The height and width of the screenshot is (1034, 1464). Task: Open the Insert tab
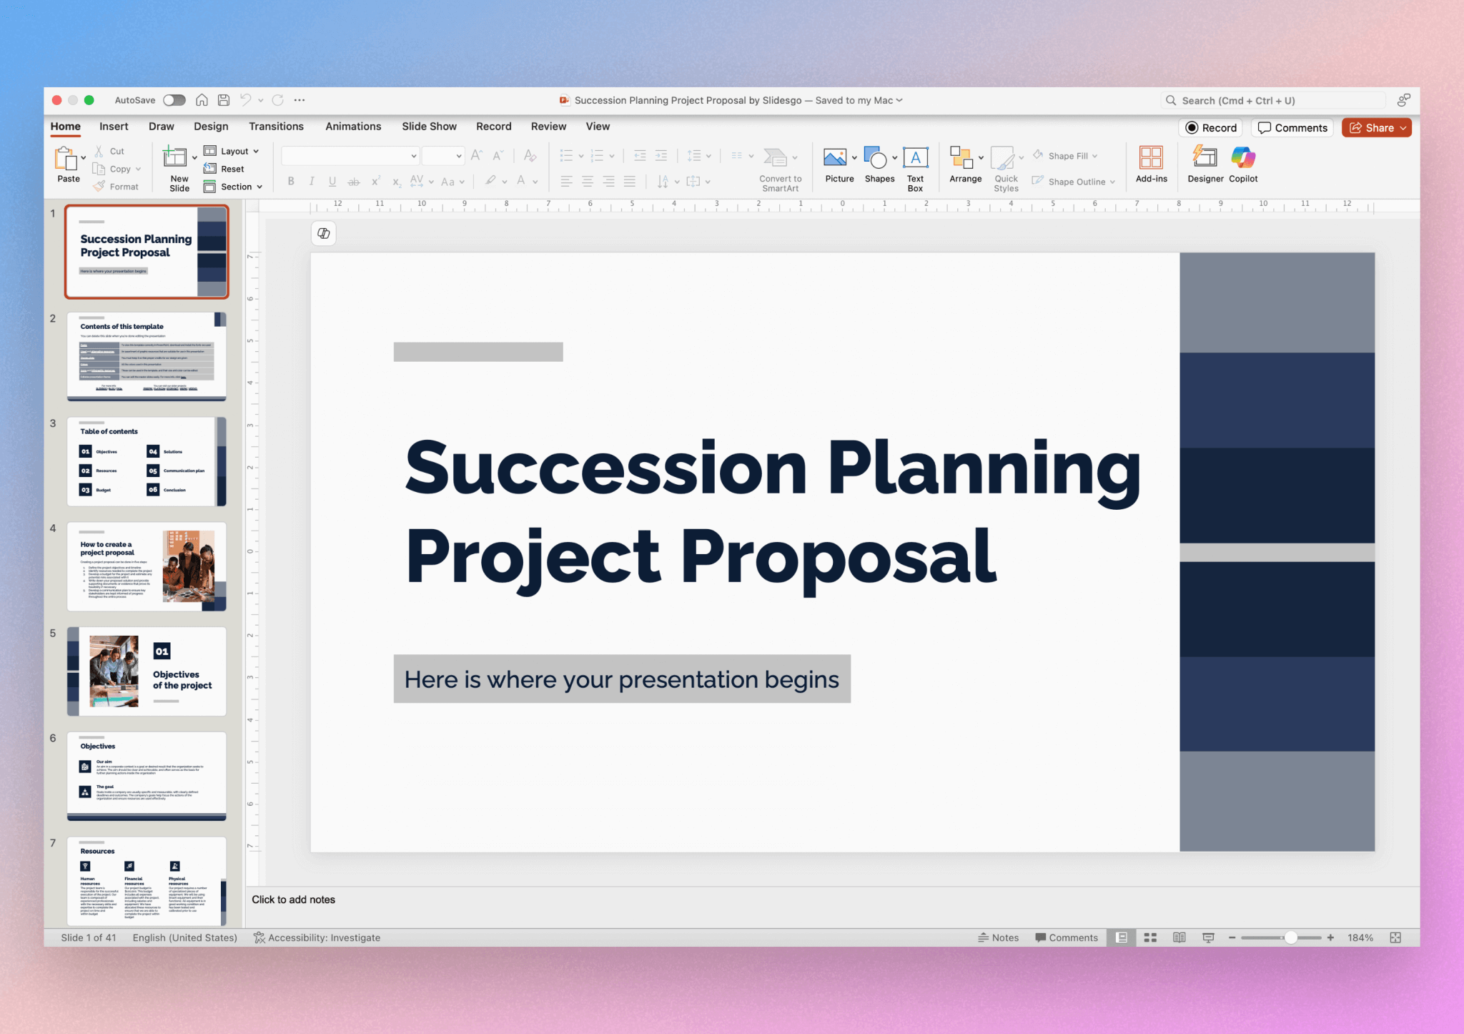click(x=114, y=127)
